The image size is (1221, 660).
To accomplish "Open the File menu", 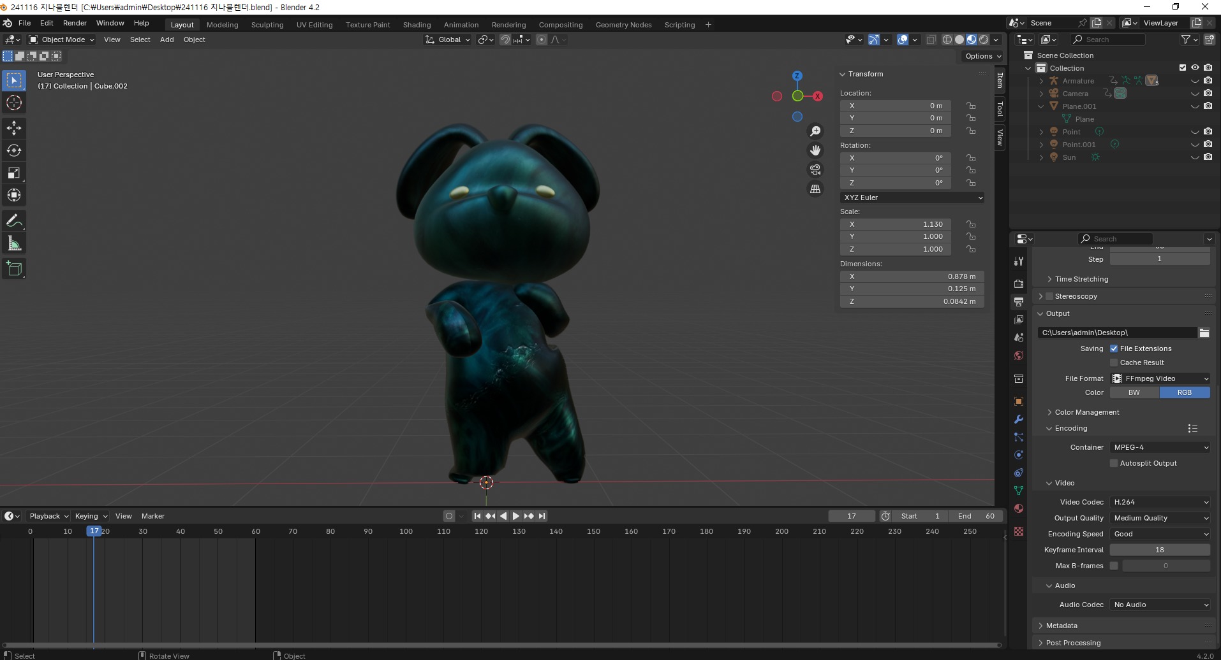I will pos(25,23).
